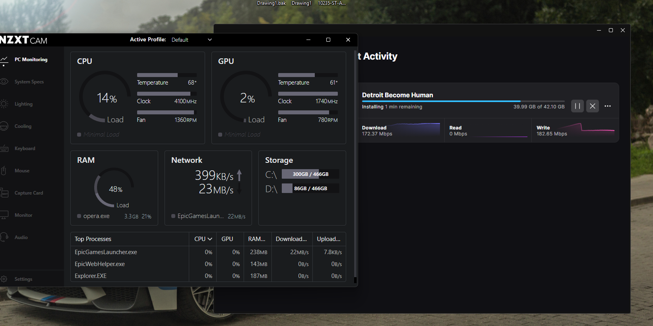Click the CPU fan speed bar
653x326 pixels.
pos(167,112)
